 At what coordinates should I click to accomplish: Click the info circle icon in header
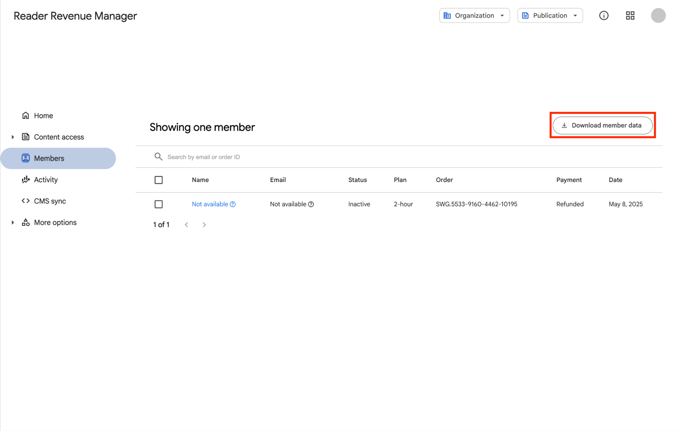[x=603, y=16]
